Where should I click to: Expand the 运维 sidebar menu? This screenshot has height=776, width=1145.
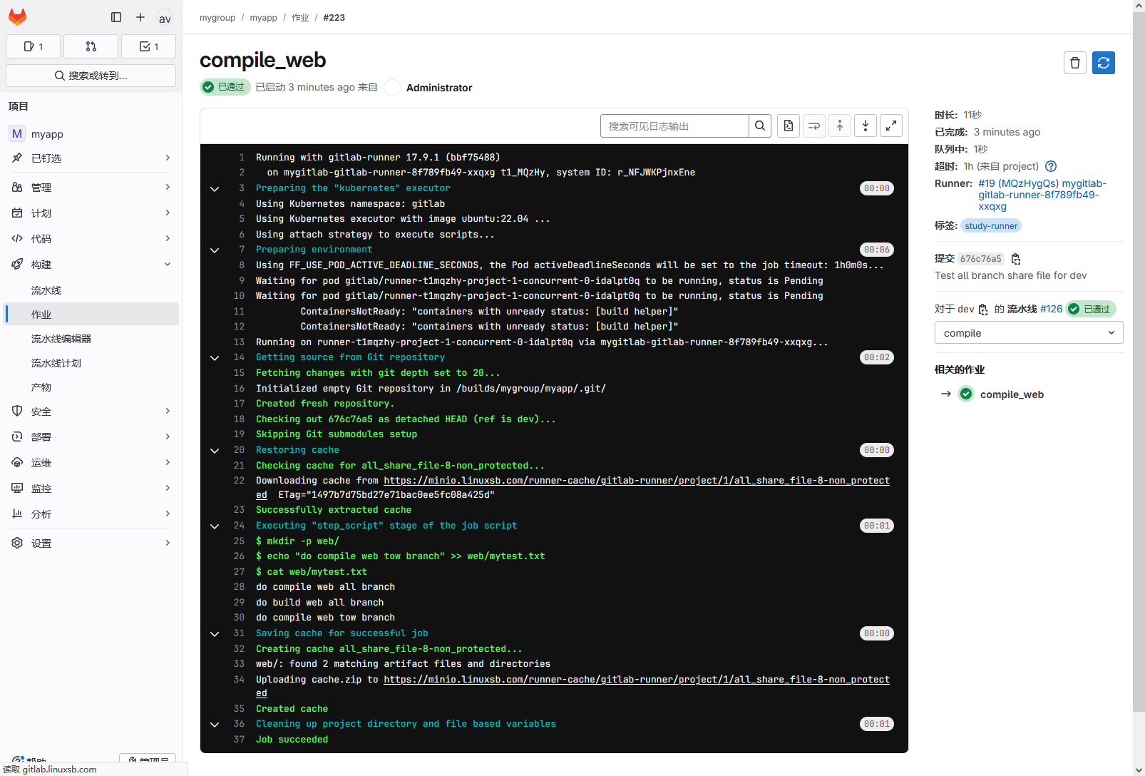[x=91, y=463]
